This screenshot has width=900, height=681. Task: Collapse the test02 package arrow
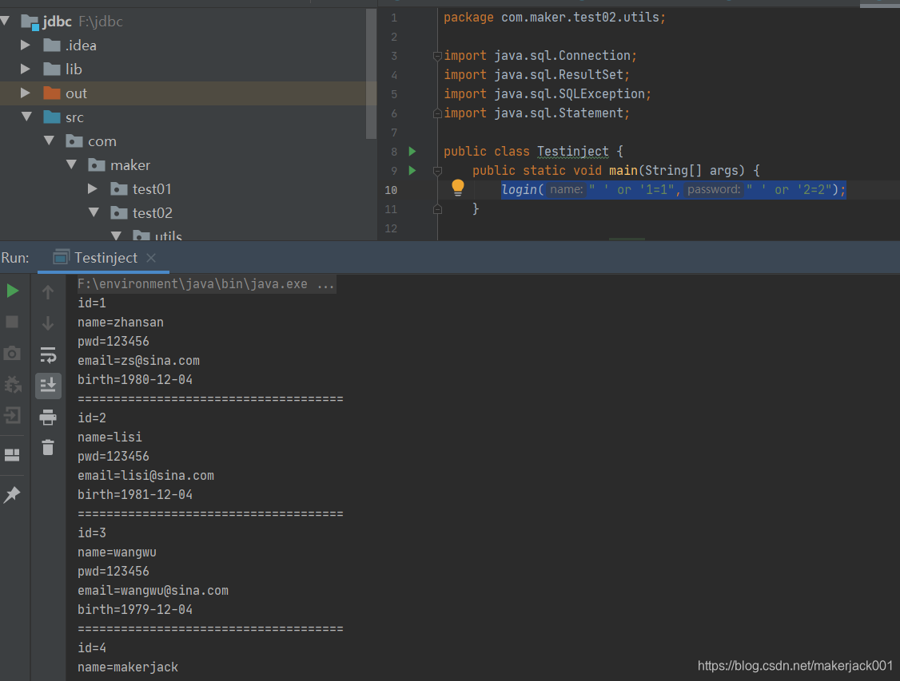[x=94, y=212]
